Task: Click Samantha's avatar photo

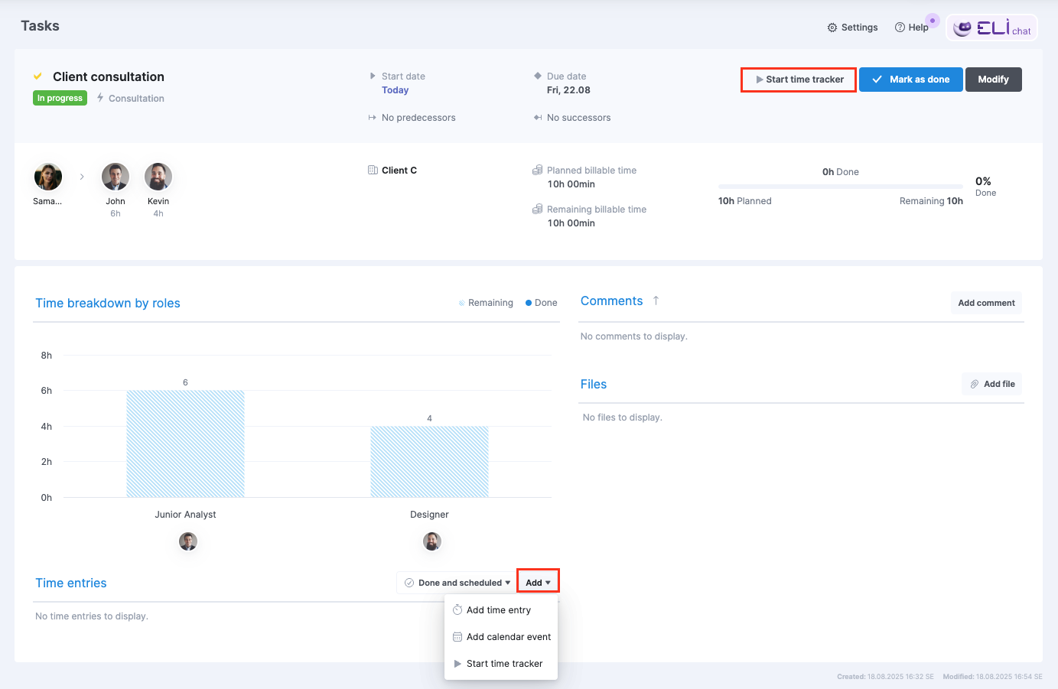Action: (x=48, y=177)
